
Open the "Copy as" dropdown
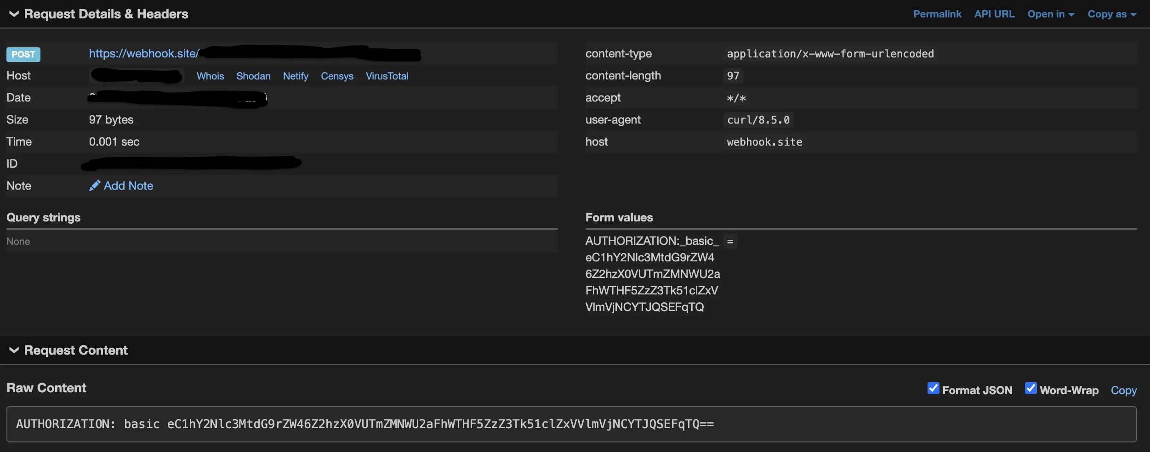(x=1112, y=14)
